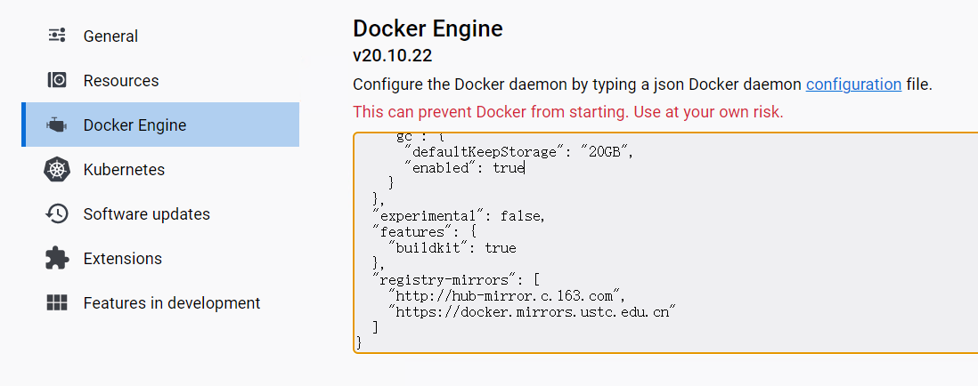This screenshot has height=386, width=978.
Task: Click the "registry-mirrors": [ line
Action: click(455, 280)
